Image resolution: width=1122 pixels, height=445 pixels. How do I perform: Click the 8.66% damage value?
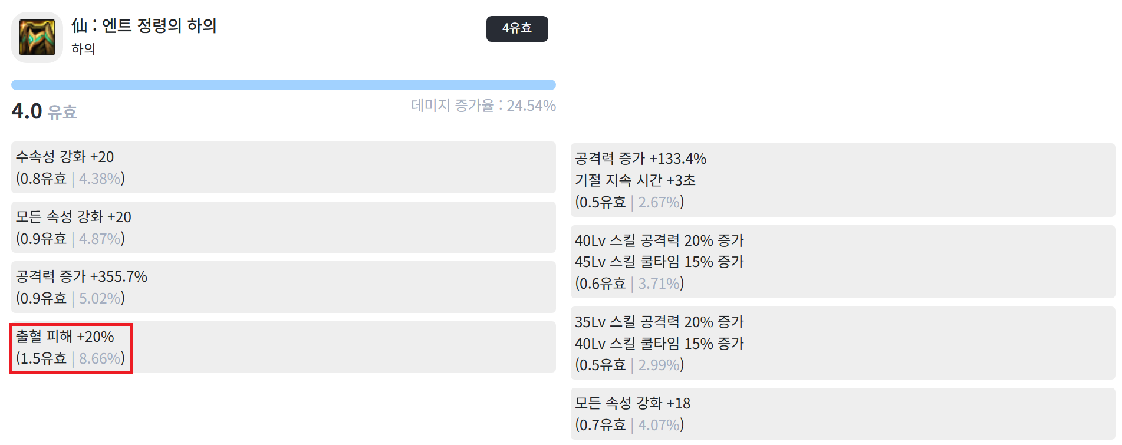point(100,358)
